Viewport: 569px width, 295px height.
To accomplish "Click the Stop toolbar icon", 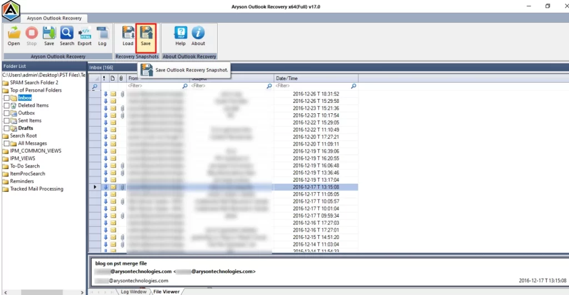I will point(32,36).
